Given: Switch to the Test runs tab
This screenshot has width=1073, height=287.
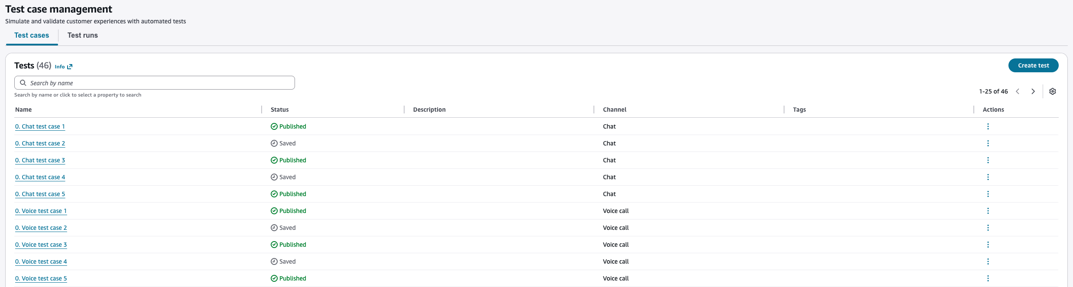Looking at the screenshot, I should (82, 35).
